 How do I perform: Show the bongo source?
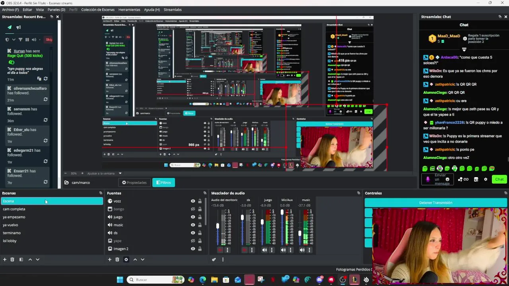click(x=193, y=209)
